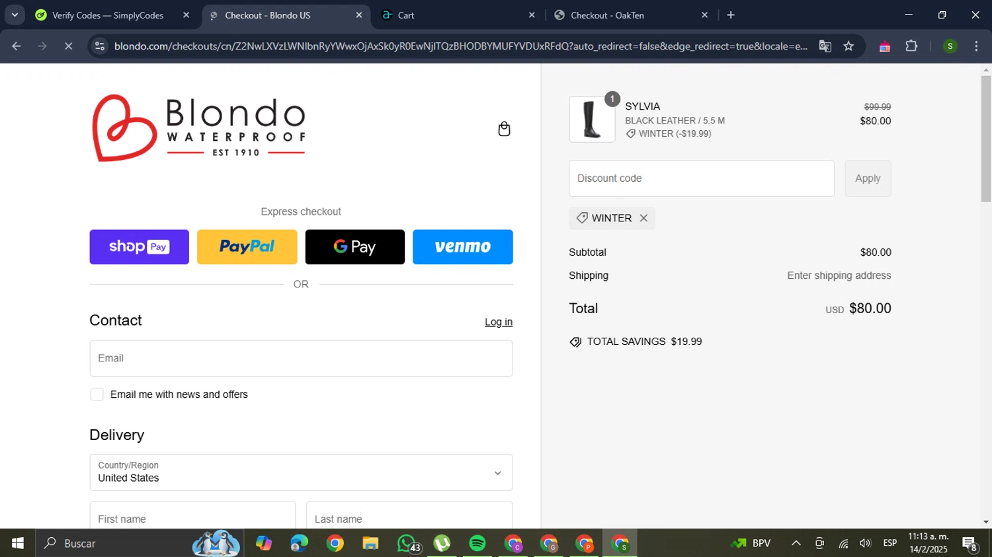The image size is (992, 557).
Task: Click the Blondo Waterproof logo
Action: coord(198,128)
